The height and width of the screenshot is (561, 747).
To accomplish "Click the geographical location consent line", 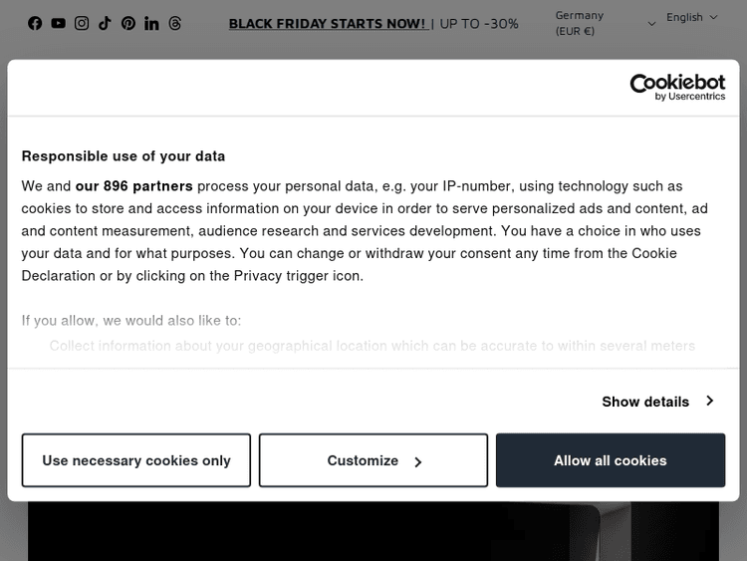I will pos(372,346).
